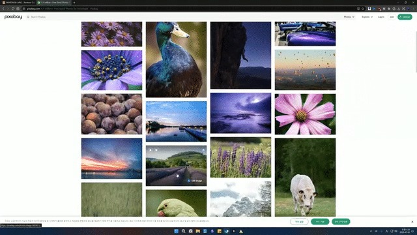Switch to the PANTONE APAC tab
This screenshot has width=417, height=235.
click(18, 3)
